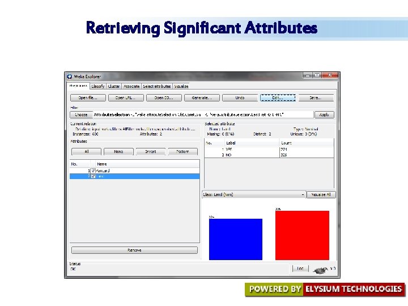Image resolution: width=408 pixels, height=306 pixels.
Task: Click the Visualize All button
Action: (x=321, y=194)
